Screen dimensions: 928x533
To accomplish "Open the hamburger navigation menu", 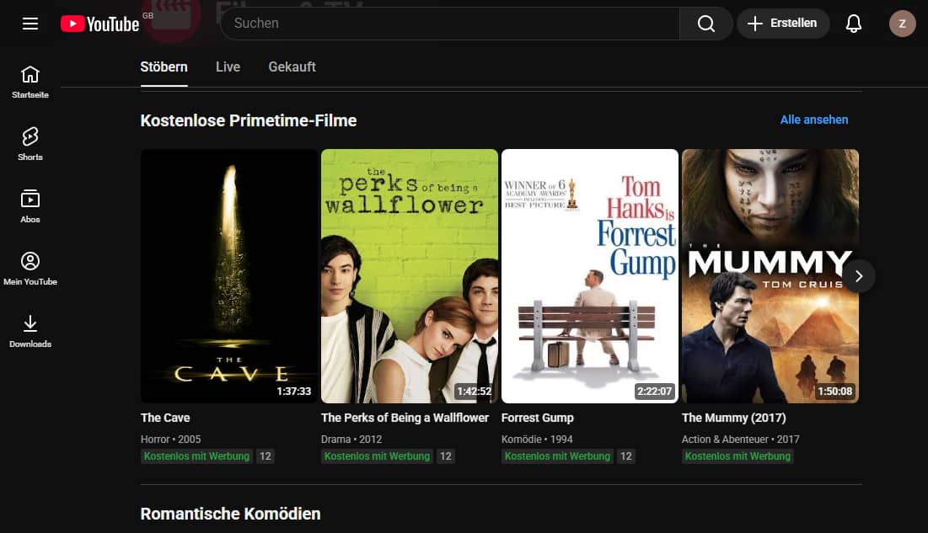I will (x=30, y=23).
